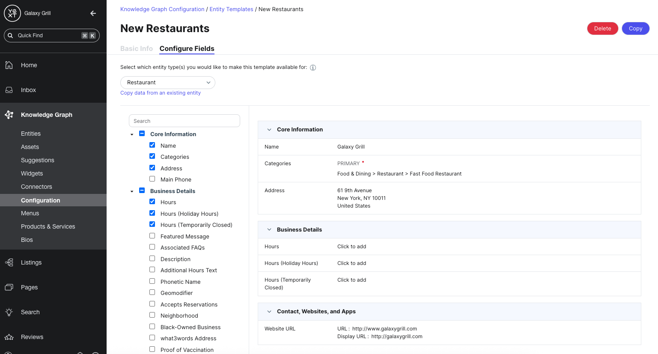Open Entities in the sidebar menu
658x354 pixels.
31,134
